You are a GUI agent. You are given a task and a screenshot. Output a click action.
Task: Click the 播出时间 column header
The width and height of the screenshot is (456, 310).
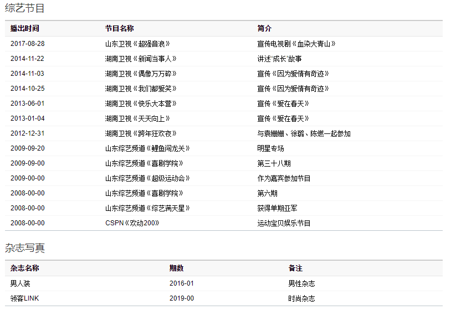click(24, 28)
